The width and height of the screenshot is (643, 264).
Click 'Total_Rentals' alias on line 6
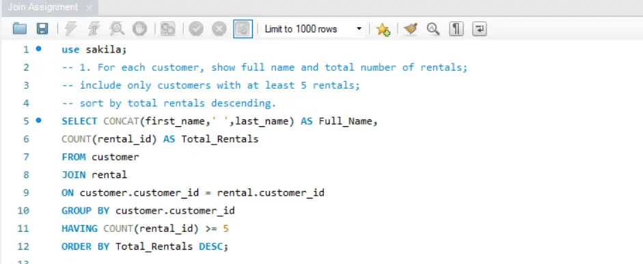(220, 139)
